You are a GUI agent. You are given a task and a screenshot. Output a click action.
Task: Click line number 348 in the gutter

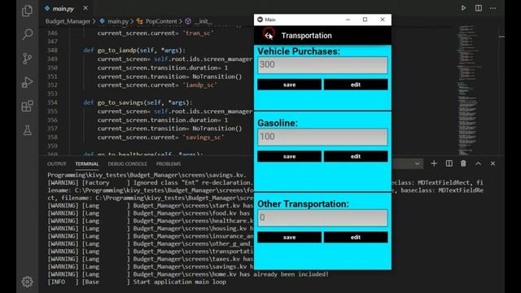tap(52, 50)
